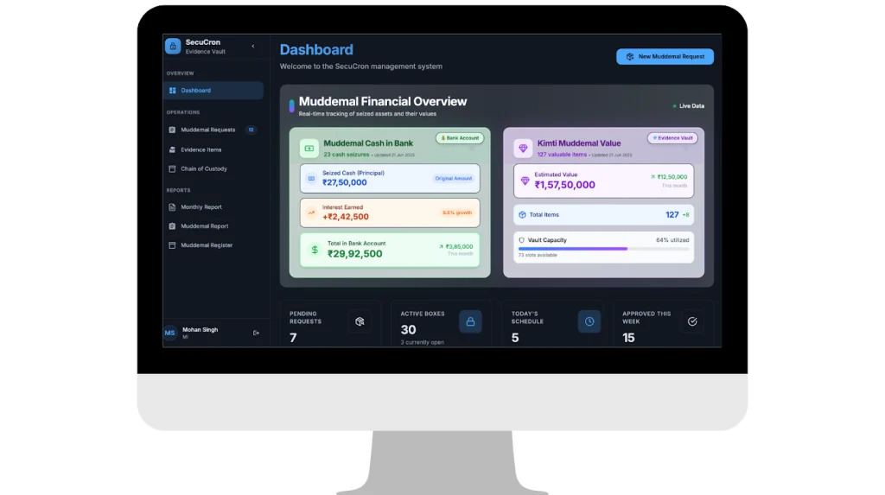
Task: Open the Muddemal Report link
Action: [x=204, y=226]
